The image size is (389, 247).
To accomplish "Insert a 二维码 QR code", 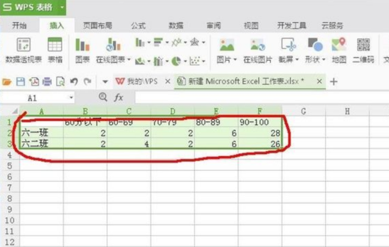I will 363,50.
